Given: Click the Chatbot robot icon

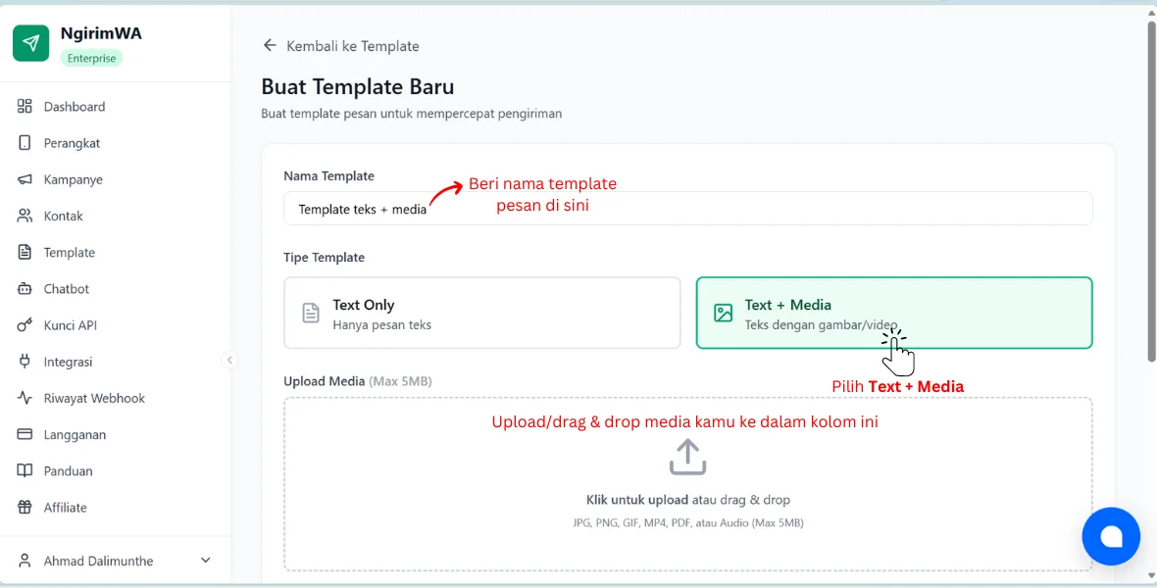Looking at the screenshot, I should pyautogui.click(x=25, y=288).
